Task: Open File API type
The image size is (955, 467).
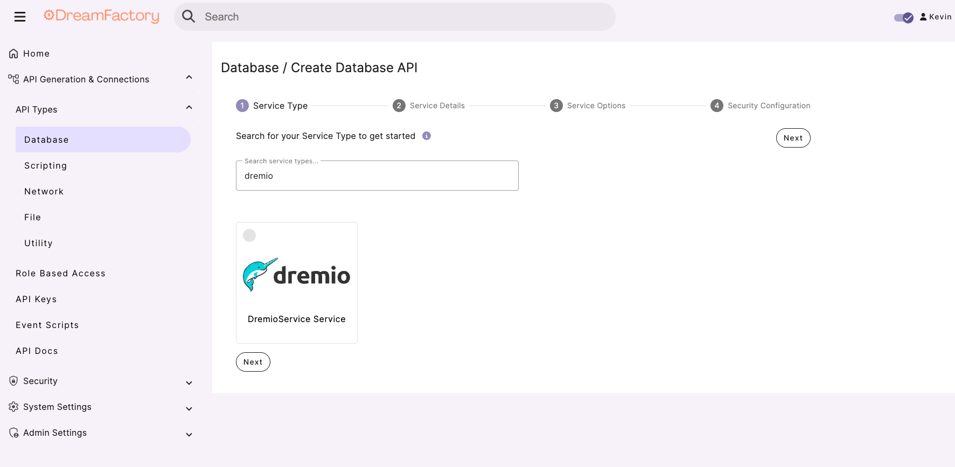Action: [33, 217]
